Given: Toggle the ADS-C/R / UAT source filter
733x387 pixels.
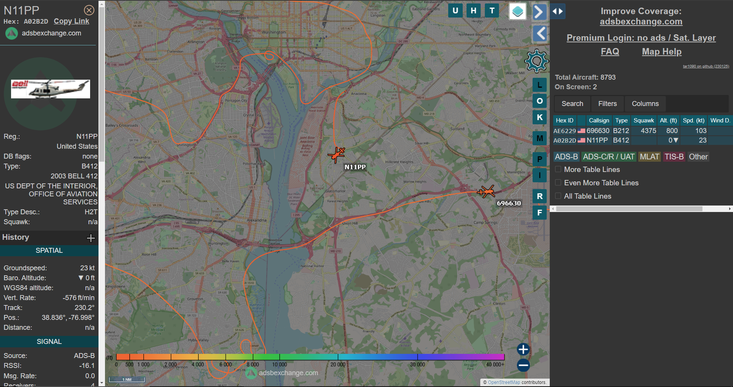Looking at the screenshot, I should (609, 157).
